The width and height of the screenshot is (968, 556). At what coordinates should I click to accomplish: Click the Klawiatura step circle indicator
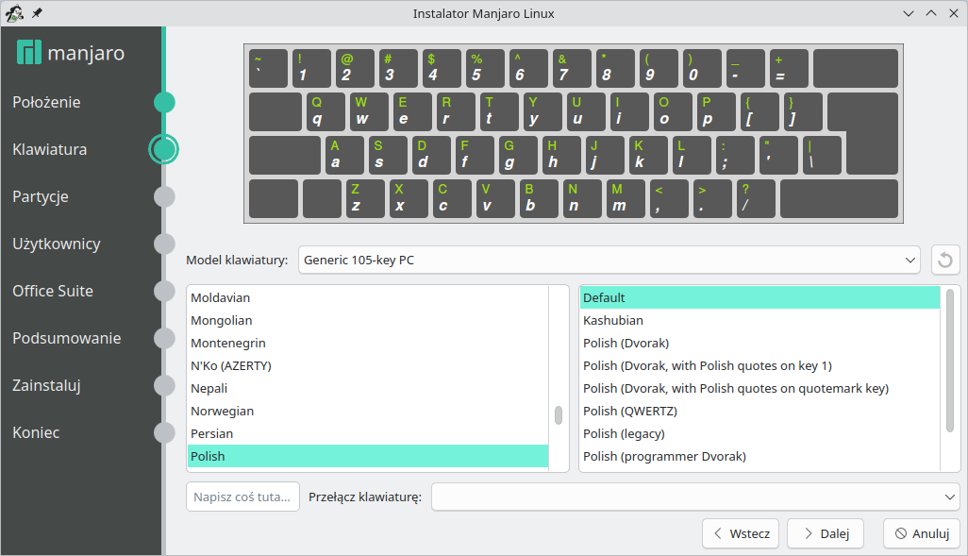[164, 149]
